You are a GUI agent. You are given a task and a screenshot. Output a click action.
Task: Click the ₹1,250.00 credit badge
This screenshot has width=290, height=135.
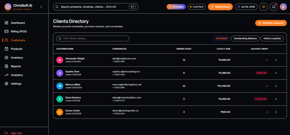point(260,99)
